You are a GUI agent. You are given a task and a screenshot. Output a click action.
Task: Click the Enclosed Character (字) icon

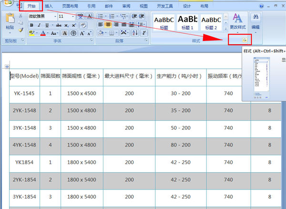[73, 33]
